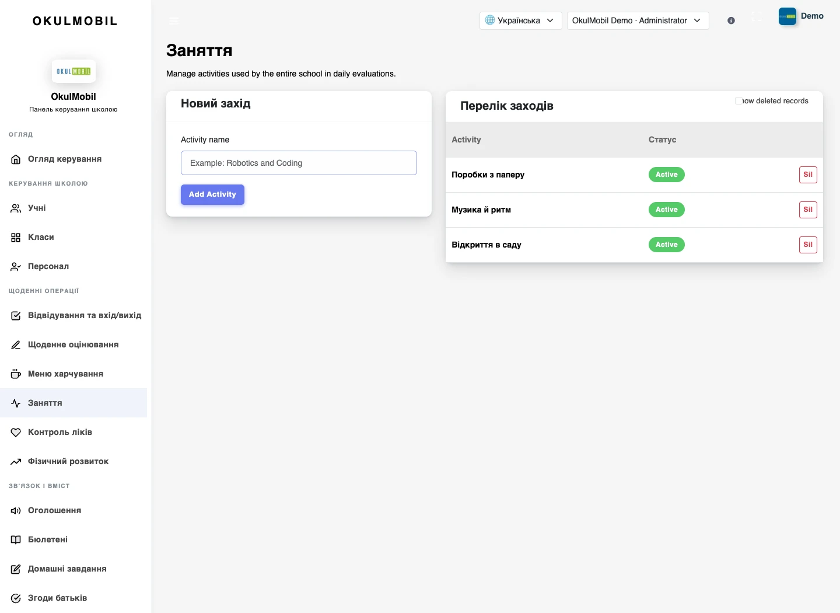Viewport: 840px width, 613px height.
Task: Click Sil button for Поробки з паперу
Action: pos(808,175)
